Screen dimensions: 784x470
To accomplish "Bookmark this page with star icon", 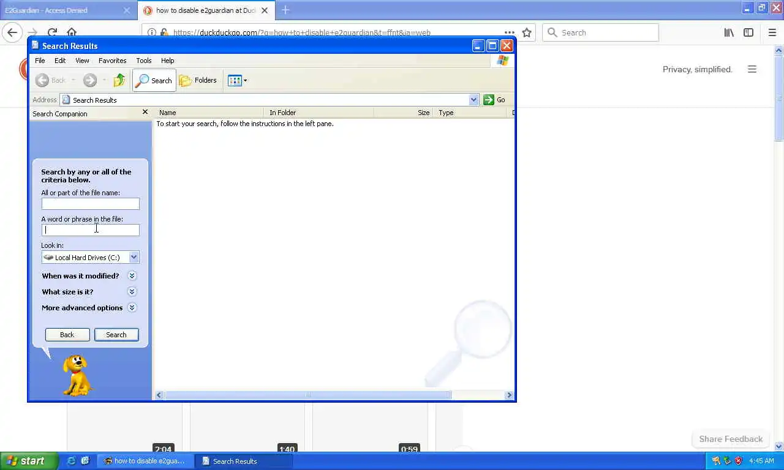I will (x=527, y=32).
